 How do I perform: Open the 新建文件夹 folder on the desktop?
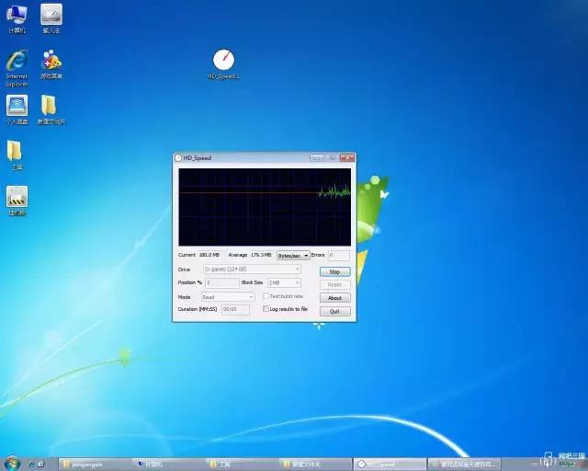pos(50,107)
